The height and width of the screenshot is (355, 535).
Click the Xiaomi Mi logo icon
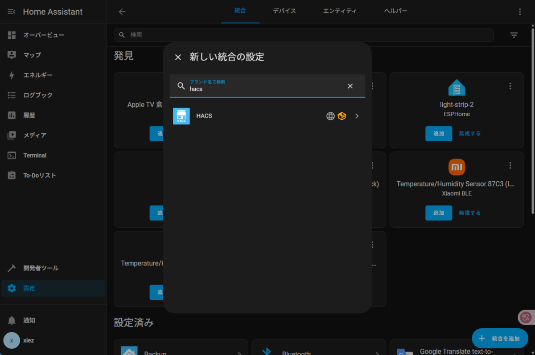coord(457,167)
